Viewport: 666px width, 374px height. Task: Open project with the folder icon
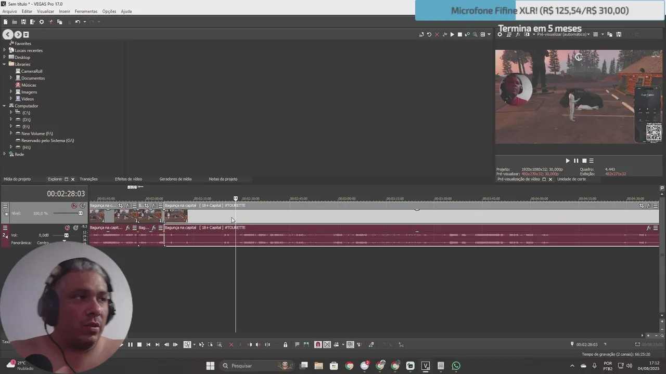pyautogui.click(x=14, y=22)
